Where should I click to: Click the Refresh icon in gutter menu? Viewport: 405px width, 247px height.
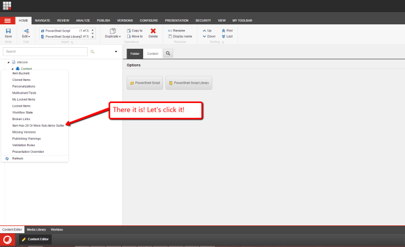coord(7,158)
